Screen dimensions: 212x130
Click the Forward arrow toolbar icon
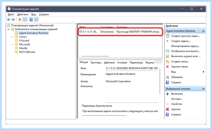click(13, 19)
